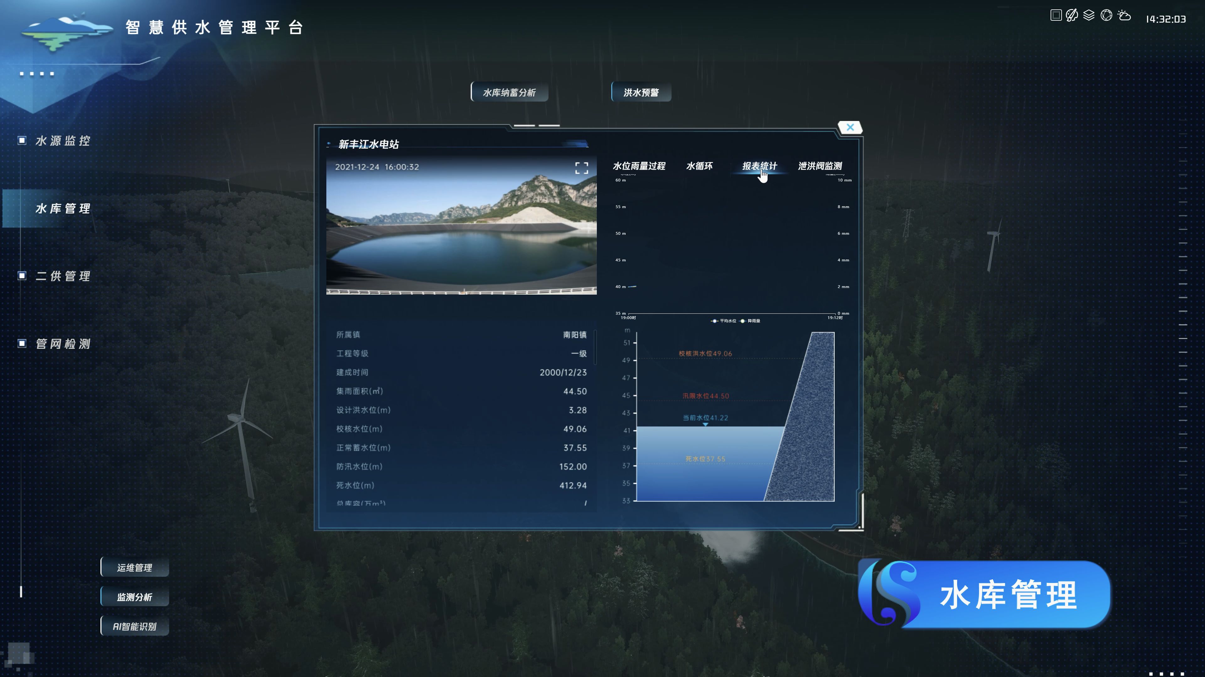Open the map layers icon
This screenshot has height=677, width=1205.
1089,15
